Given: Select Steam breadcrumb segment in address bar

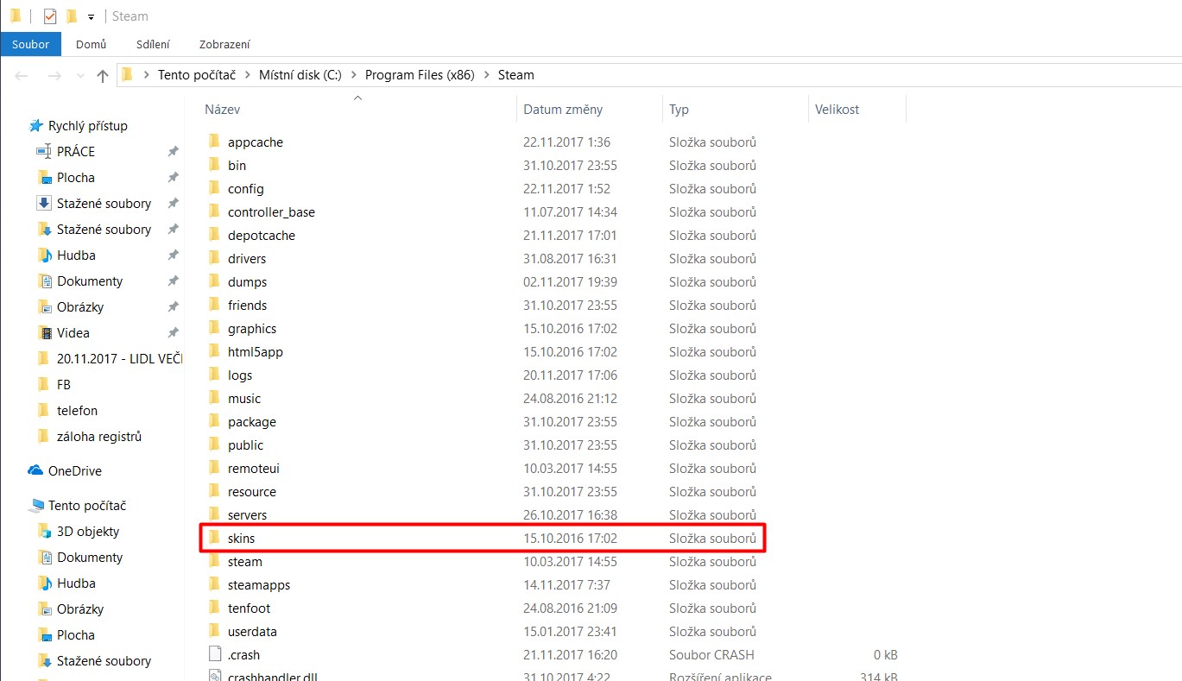Looking at the screenshot, I should [516, 75].
